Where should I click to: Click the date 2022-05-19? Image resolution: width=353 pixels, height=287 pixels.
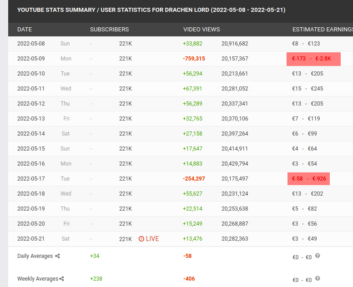(x=31, y=209)
